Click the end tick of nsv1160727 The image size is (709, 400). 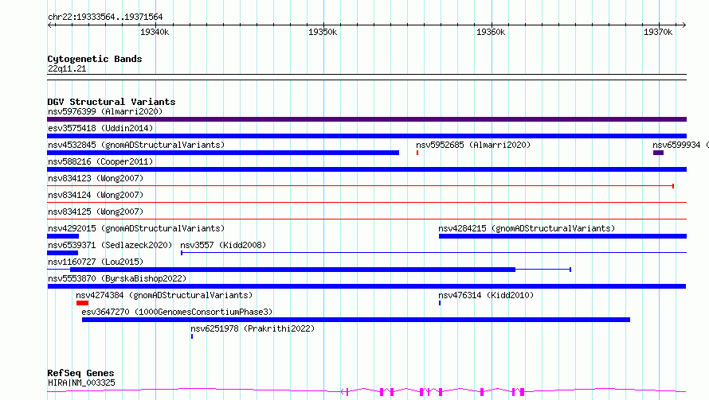coord(570,270)
